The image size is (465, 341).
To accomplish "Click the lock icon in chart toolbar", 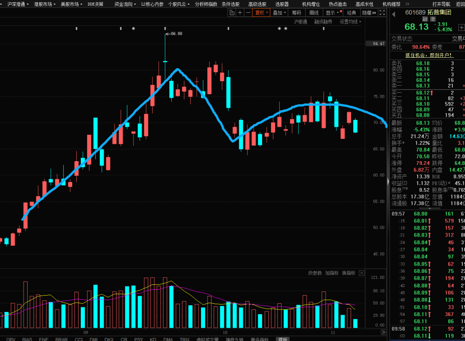I will click(232, 13).
